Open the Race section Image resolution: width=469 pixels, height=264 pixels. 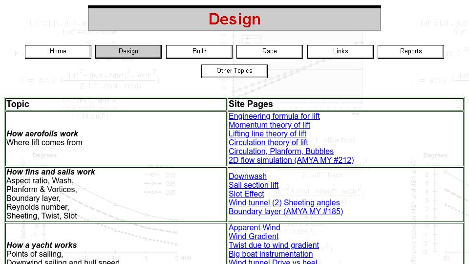click(270, 51)
